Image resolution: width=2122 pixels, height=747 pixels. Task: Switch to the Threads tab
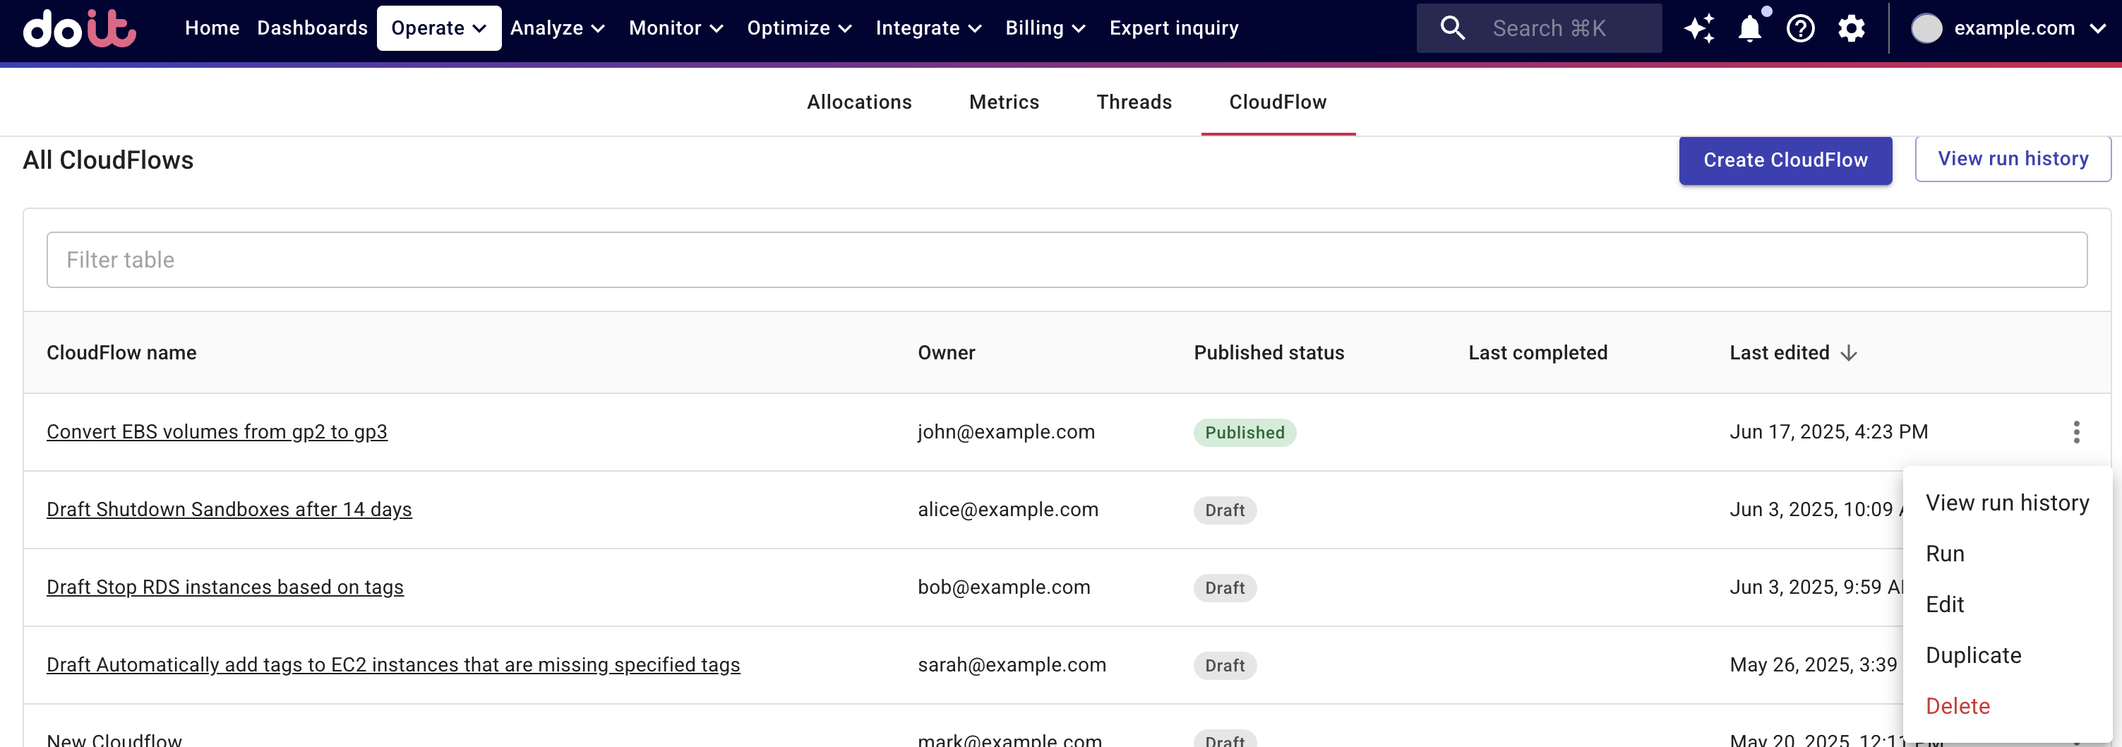(1134, 102)
